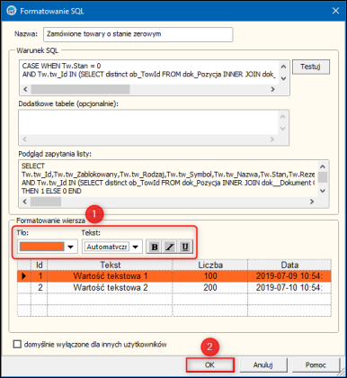The height and width of the screenshot is (378, 347).
Task: Click the Id cell of row 2
Action: [x=40, y=287]
